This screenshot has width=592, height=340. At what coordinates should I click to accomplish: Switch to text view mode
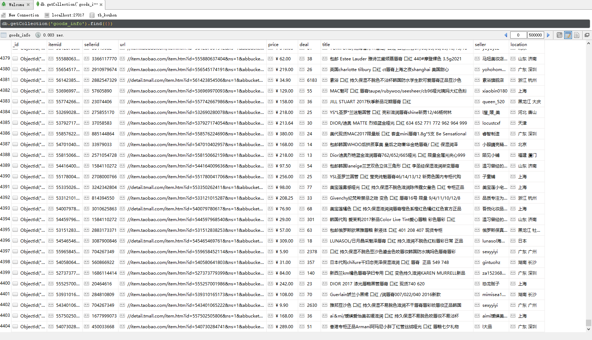(x=576, y=35)
